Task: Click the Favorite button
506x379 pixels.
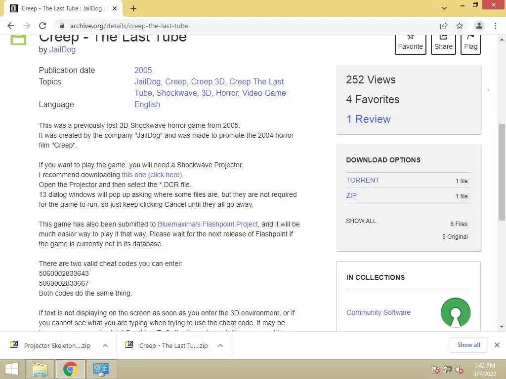Action: pyautogui.click(x=411, y=44)
